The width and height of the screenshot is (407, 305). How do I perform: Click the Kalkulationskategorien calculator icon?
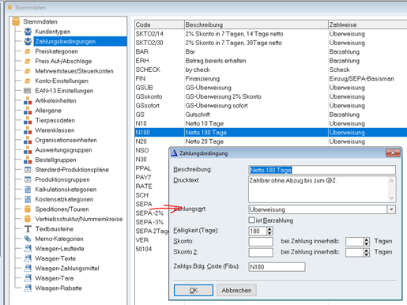coord(28,190)
